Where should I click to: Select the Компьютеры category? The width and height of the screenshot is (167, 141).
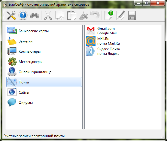(x=44, y=52)
